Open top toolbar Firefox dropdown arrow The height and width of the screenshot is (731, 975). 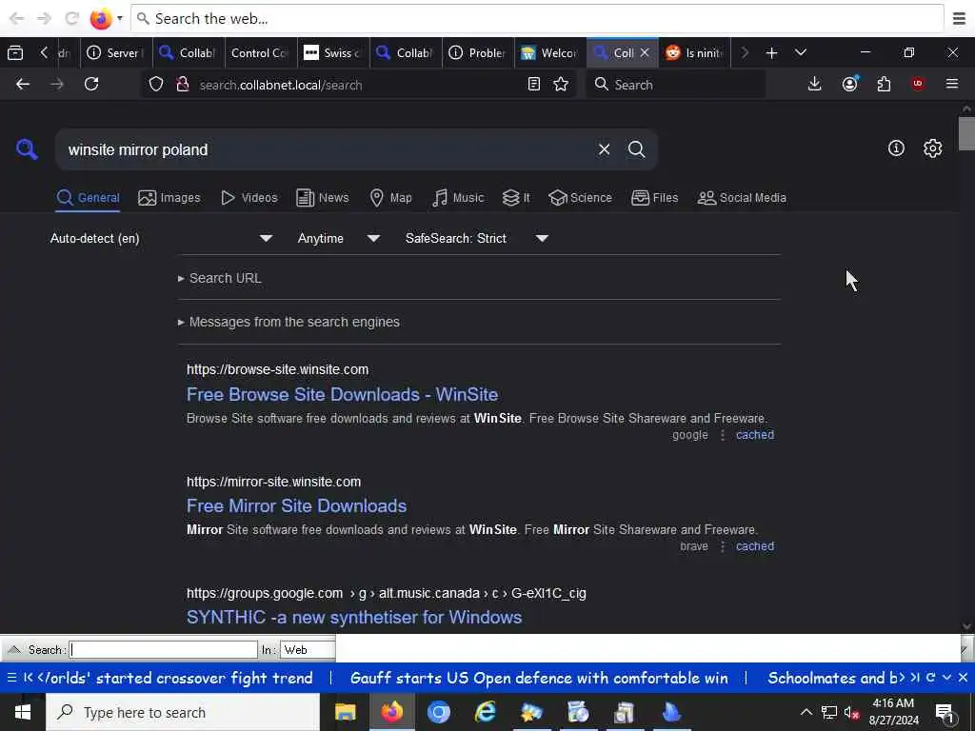pyautogui.click(x=119, y=18)
